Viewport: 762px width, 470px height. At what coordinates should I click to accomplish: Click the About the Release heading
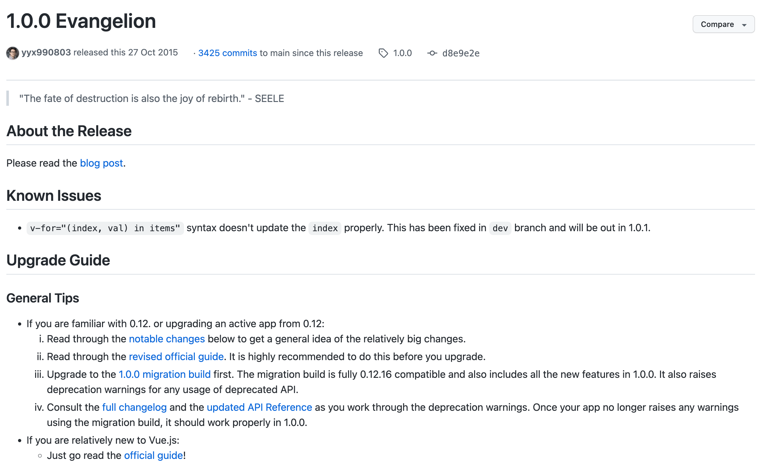click(x=69, y=131)
